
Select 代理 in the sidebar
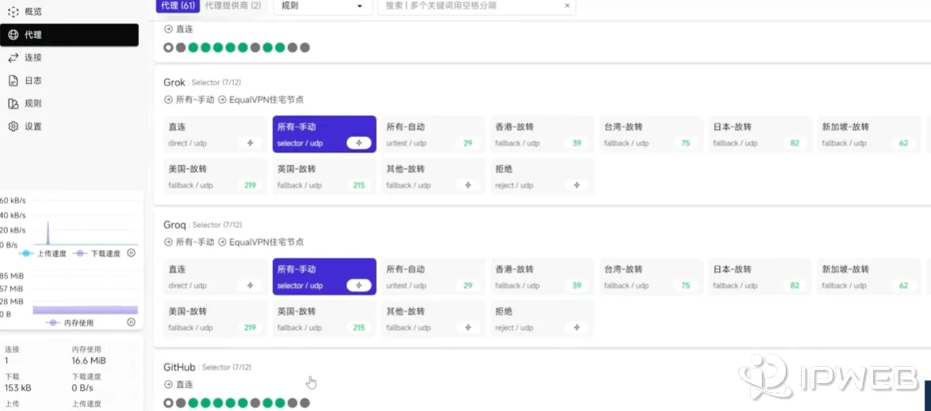click(69, 35)
